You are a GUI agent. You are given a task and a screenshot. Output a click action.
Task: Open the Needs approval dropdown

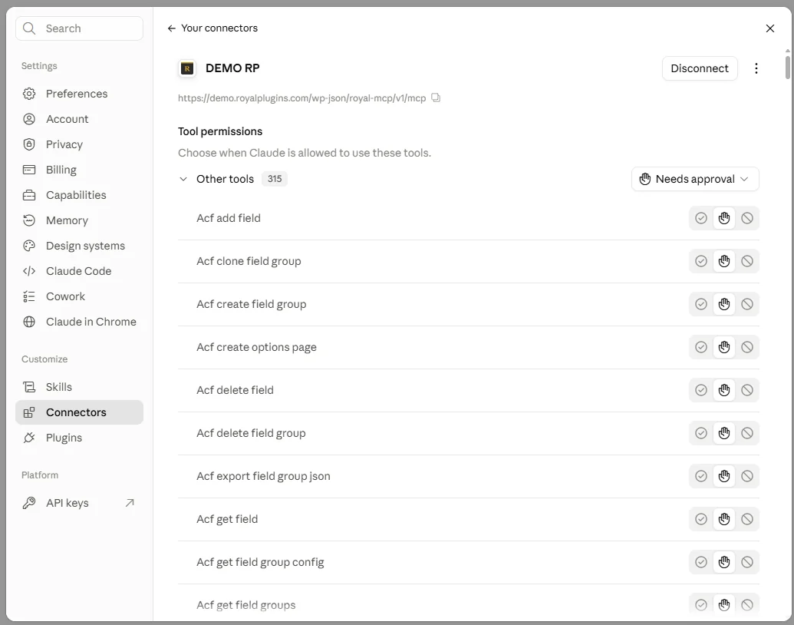[695, 179]
